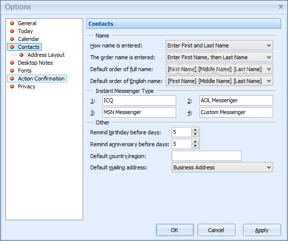Click the red bullet beside Privacy

coord(12,86)
